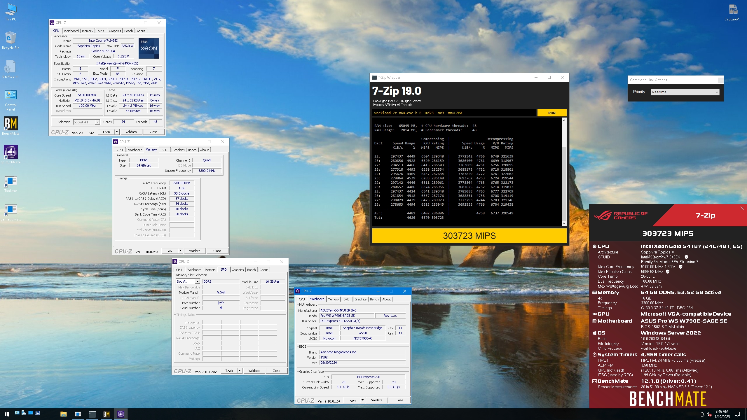747x420 pixels.
Task: Click '4,968 timer calls' in BenchMate panel
Action: 663,354
